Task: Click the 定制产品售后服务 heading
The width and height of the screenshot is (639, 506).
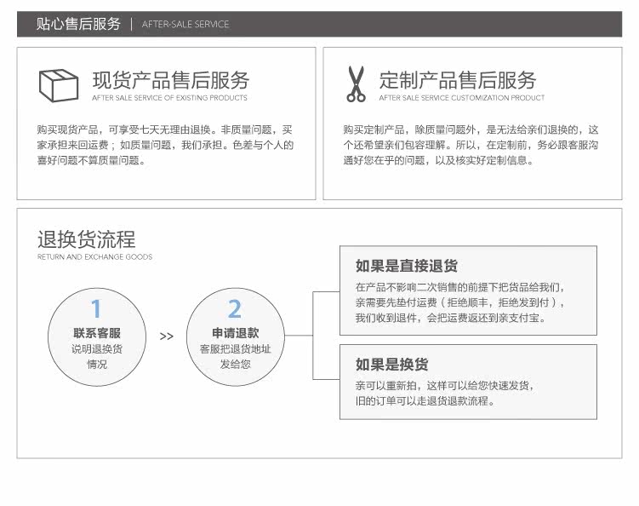Action: (x=458, y=80)
